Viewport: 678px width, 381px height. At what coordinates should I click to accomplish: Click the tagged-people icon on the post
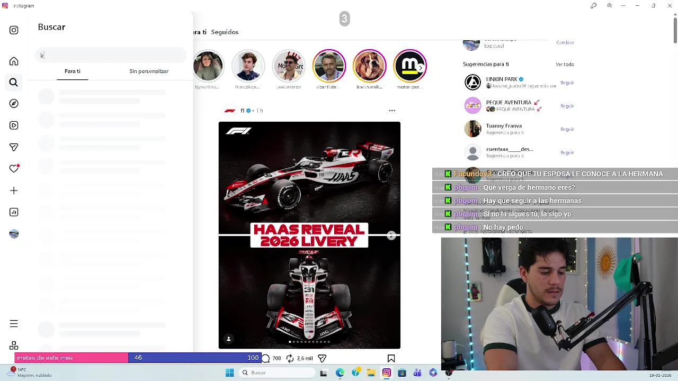tap(229, 339)
